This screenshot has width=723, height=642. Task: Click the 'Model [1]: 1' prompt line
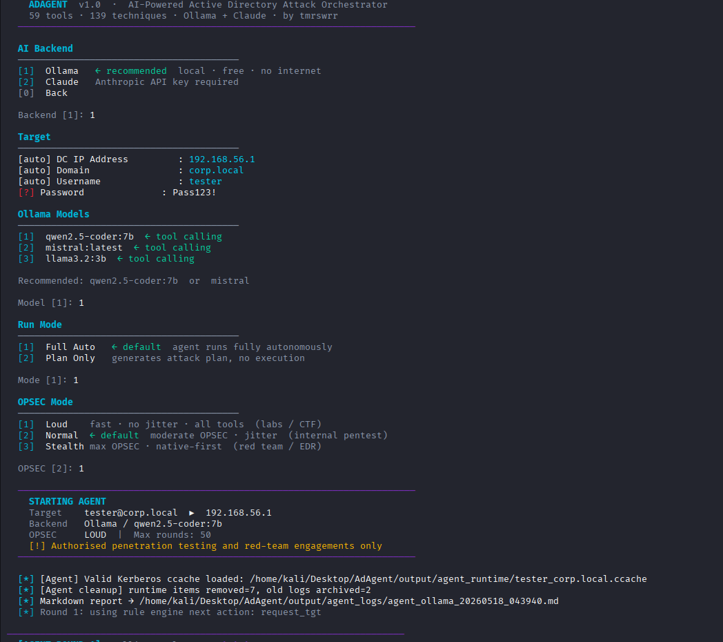(51, 303)
